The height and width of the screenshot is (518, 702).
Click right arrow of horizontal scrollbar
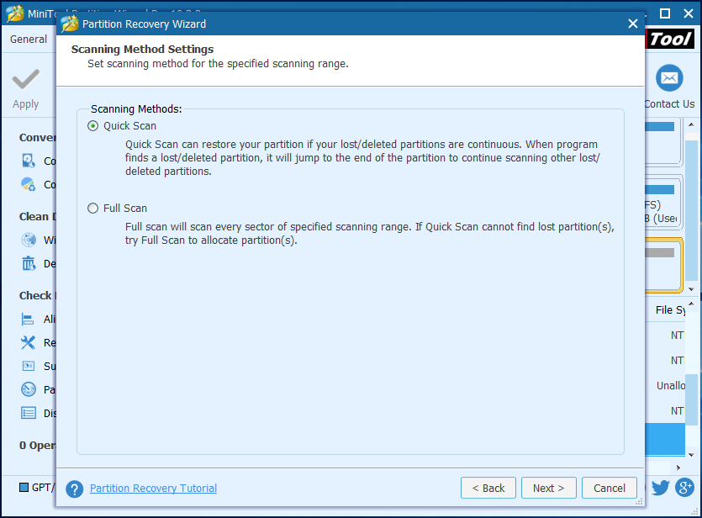pyautogui.click(x=678, y=468)
